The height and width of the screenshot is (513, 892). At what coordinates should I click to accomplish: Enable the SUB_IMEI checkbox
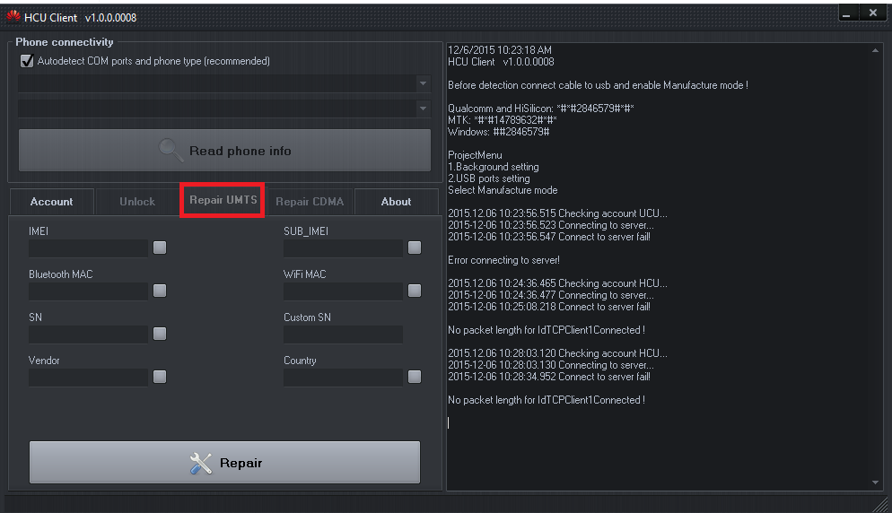pos(415,248)
